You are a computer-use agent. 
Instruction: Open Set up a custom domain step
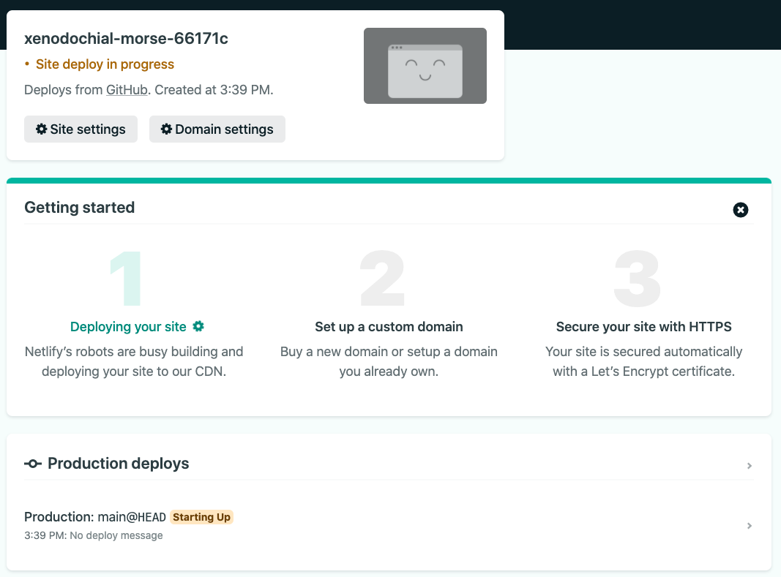tap(389, 327)
